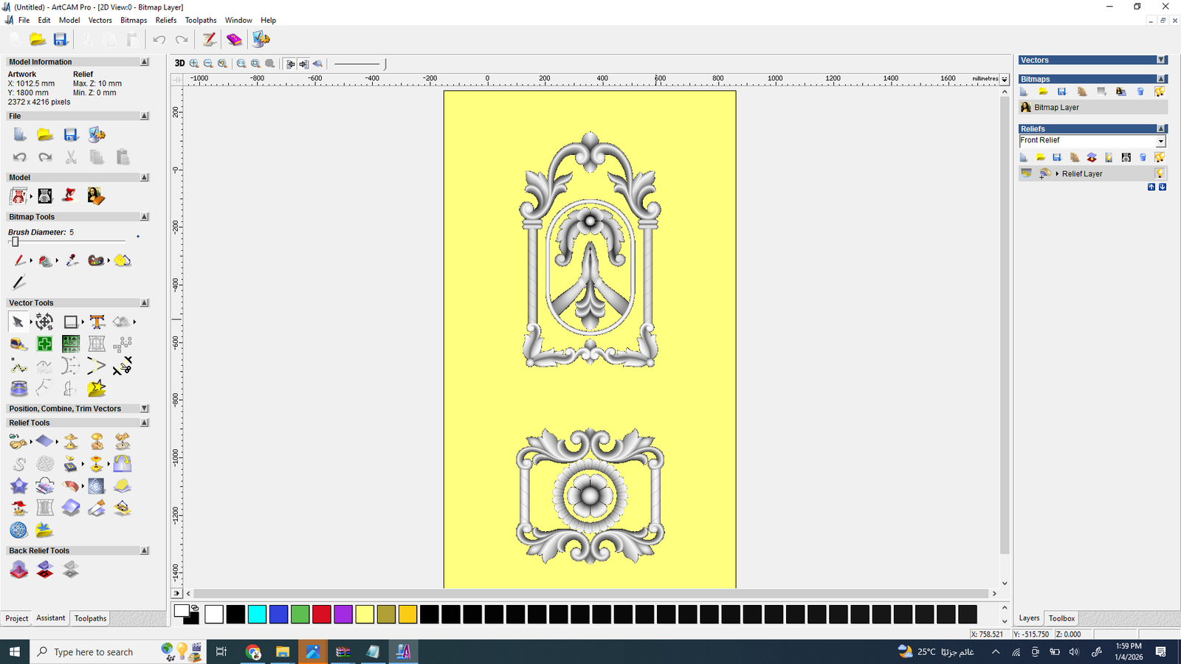
Task: Click the scissors trim vectors tool
Action: tap(123, 366)
